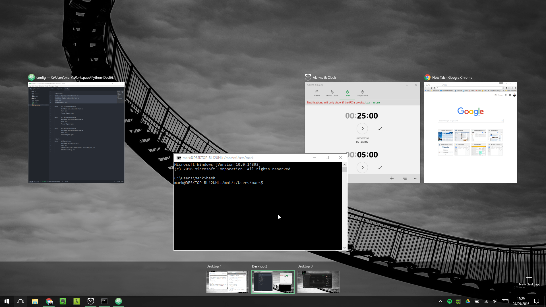Select the Atom config editor window
The width and height of the screenshot is (546, 307).
click(x=76, y=132)
